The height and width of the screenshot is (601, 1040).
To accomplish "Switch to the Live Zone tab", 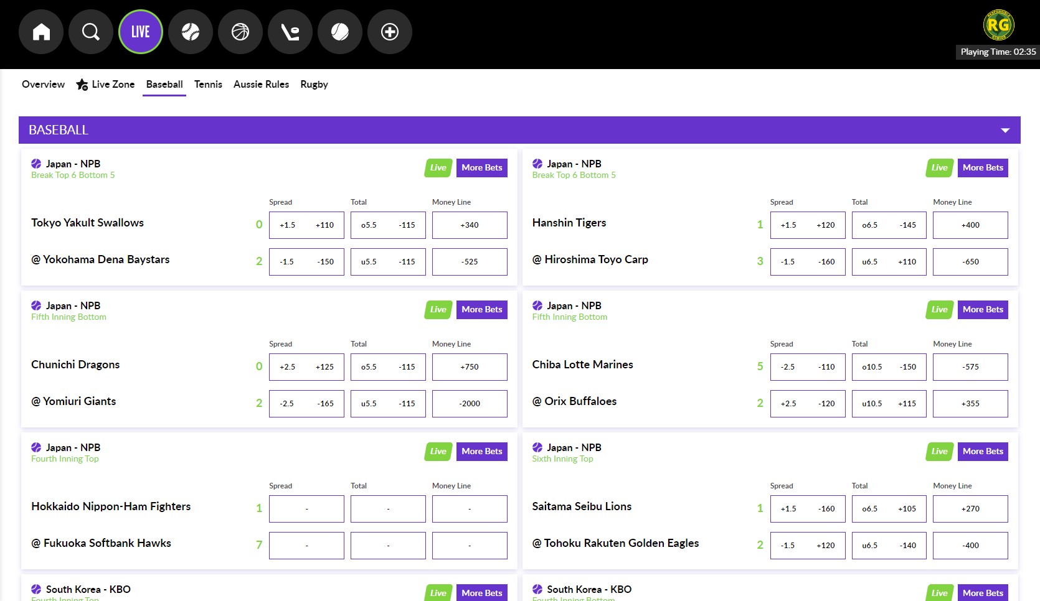I will tap(105, 84).
